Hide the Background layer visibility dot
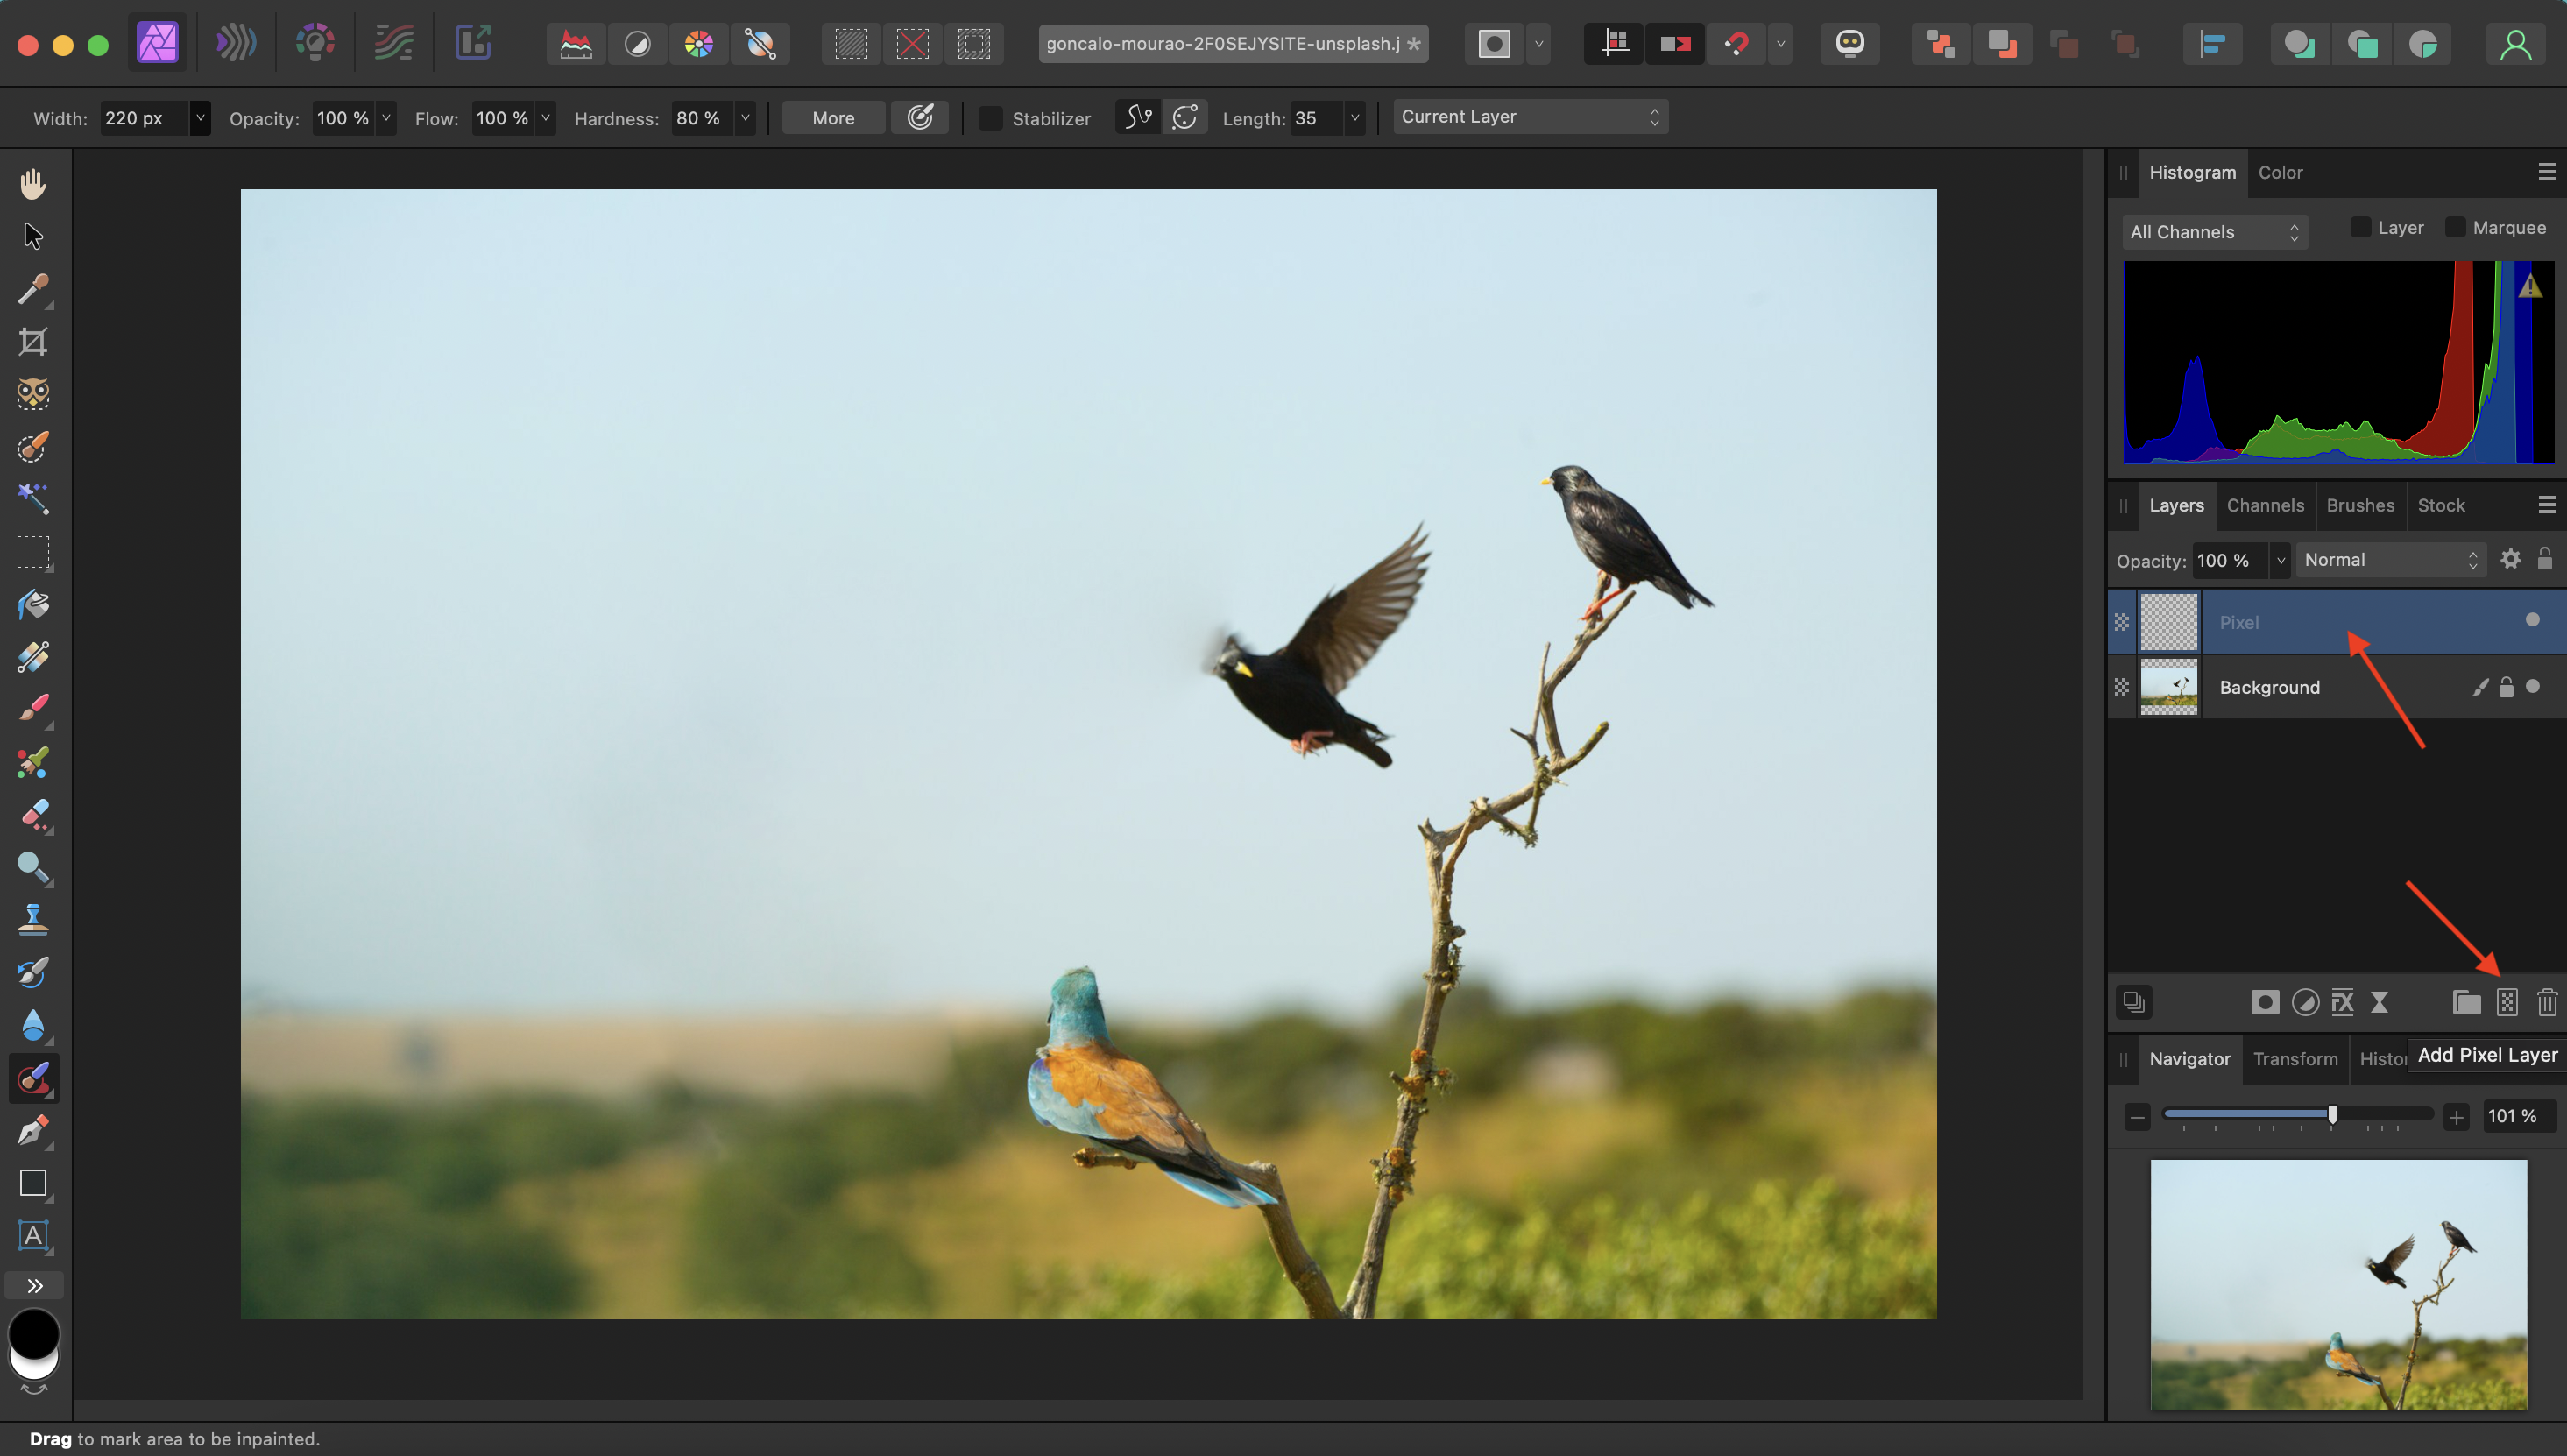2567x1456 pixels. click(x=2532, y=686)
